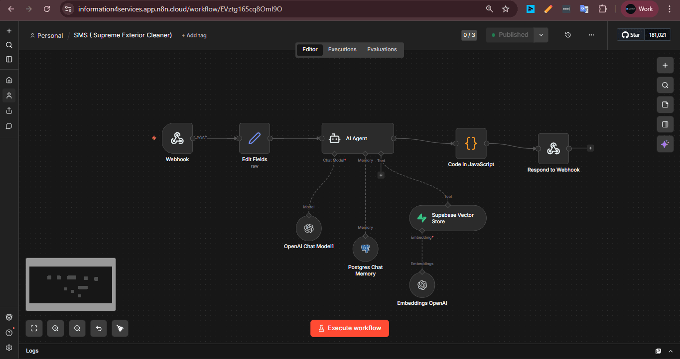Open the Logs panel chevron

tap(671, 351)
